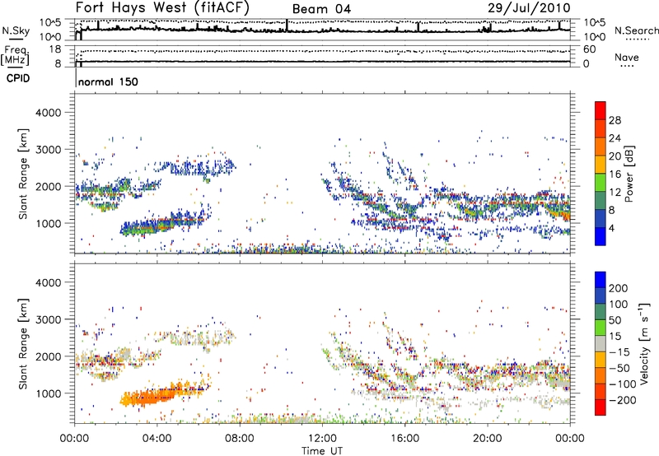Pick the light green 12–16 dB colorbar segment
The width and height of the screenshot is (659, 456).
coord(601,183)
